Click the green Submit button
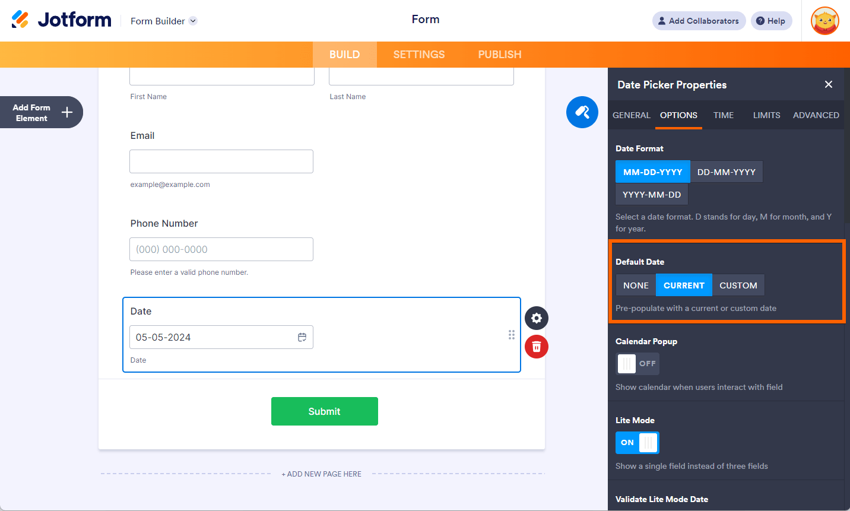Viewport: 850px width, 511px height. tap(325, 411)
